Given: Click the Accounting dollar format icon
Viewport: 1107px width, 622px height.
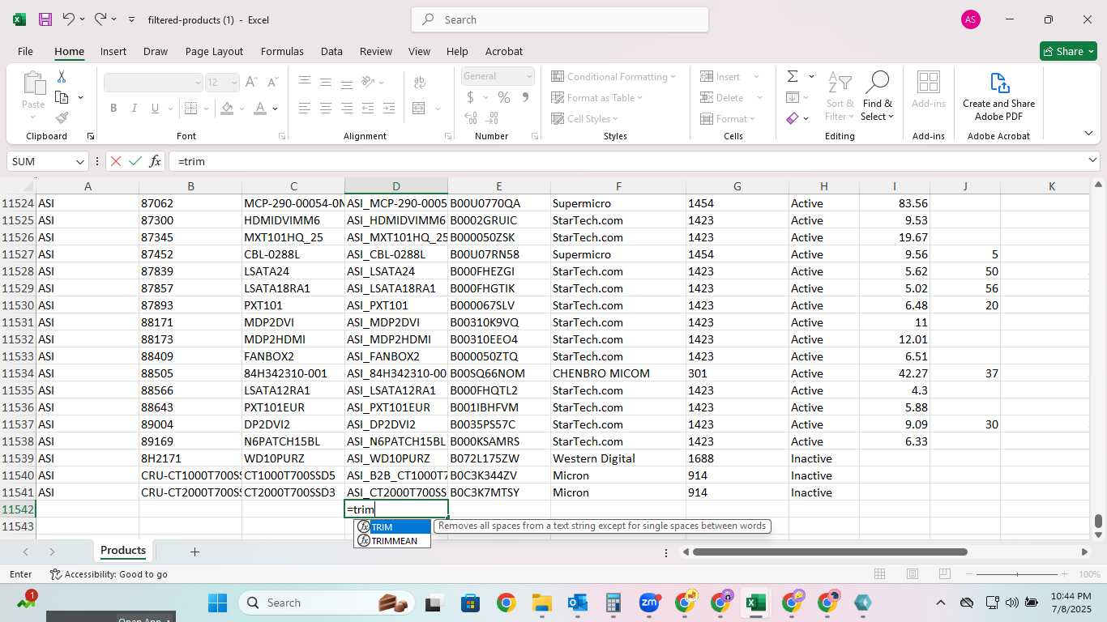Looking at the screenshot, I should point(470,97).
